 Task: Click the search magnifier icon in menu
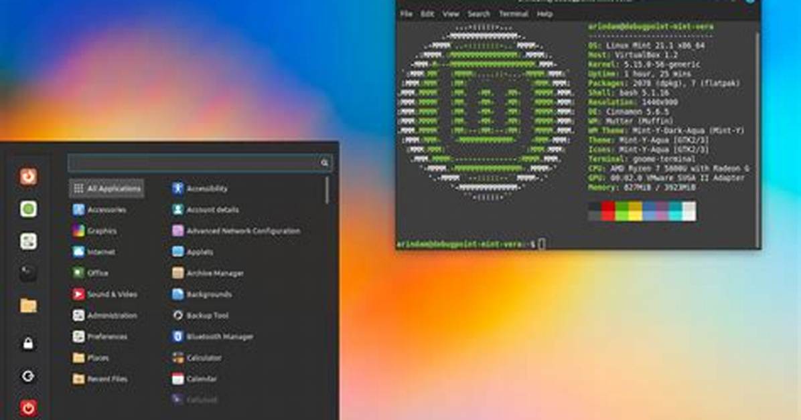pyautogui.click(x=324, y=163)
